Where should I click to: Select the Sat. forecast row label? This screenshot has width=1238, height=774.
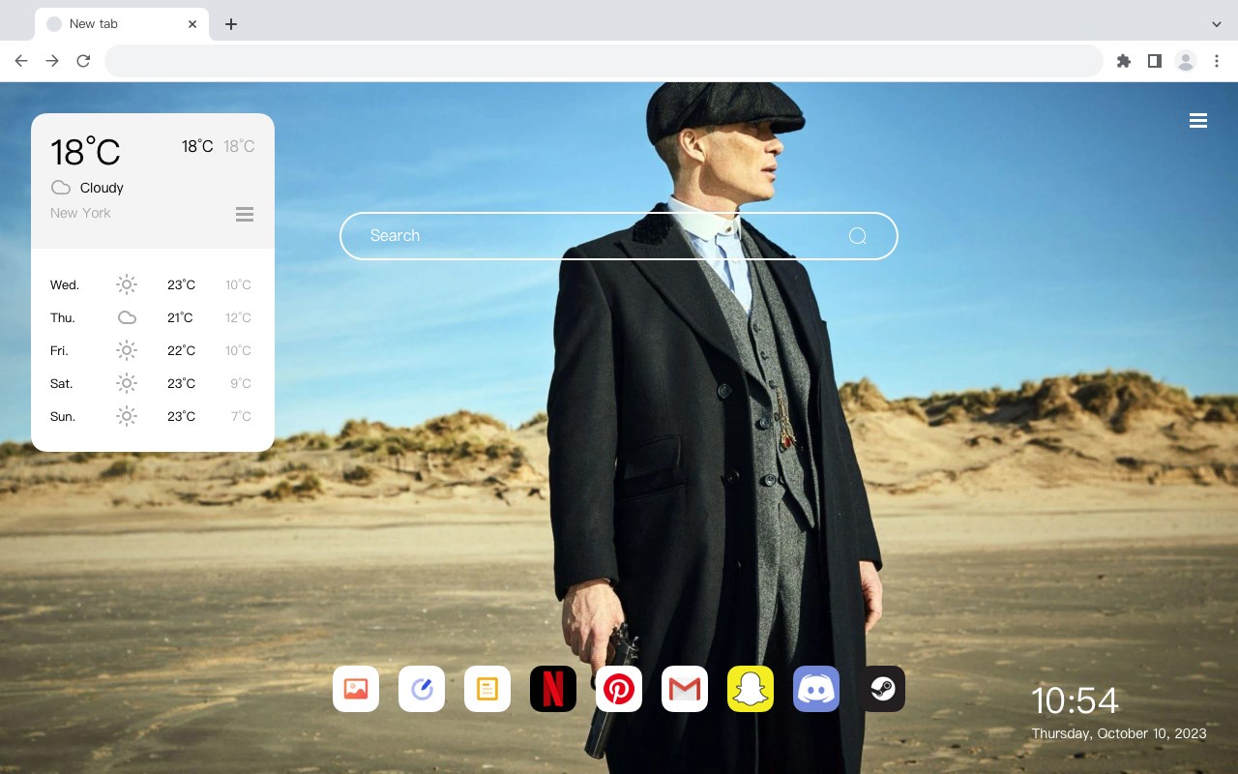click(x=62, y=383)
